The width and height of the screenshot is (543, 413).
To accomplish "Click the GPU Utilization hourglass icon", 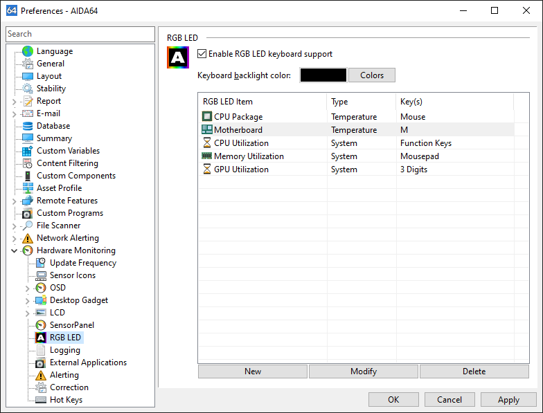I will coord(206,169).
